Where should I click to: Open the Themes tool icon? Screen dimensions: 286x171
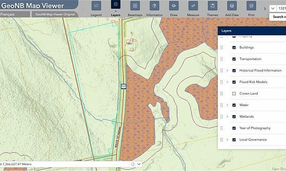tap(212, 6)
